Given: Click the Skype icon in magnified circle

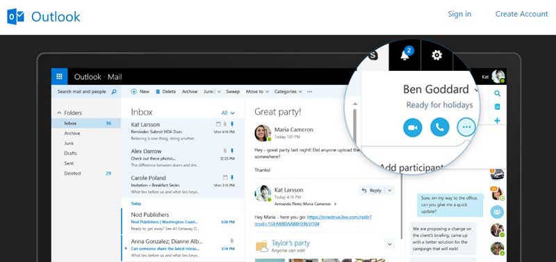Looking at the screenshot, I should pos(373,56).
